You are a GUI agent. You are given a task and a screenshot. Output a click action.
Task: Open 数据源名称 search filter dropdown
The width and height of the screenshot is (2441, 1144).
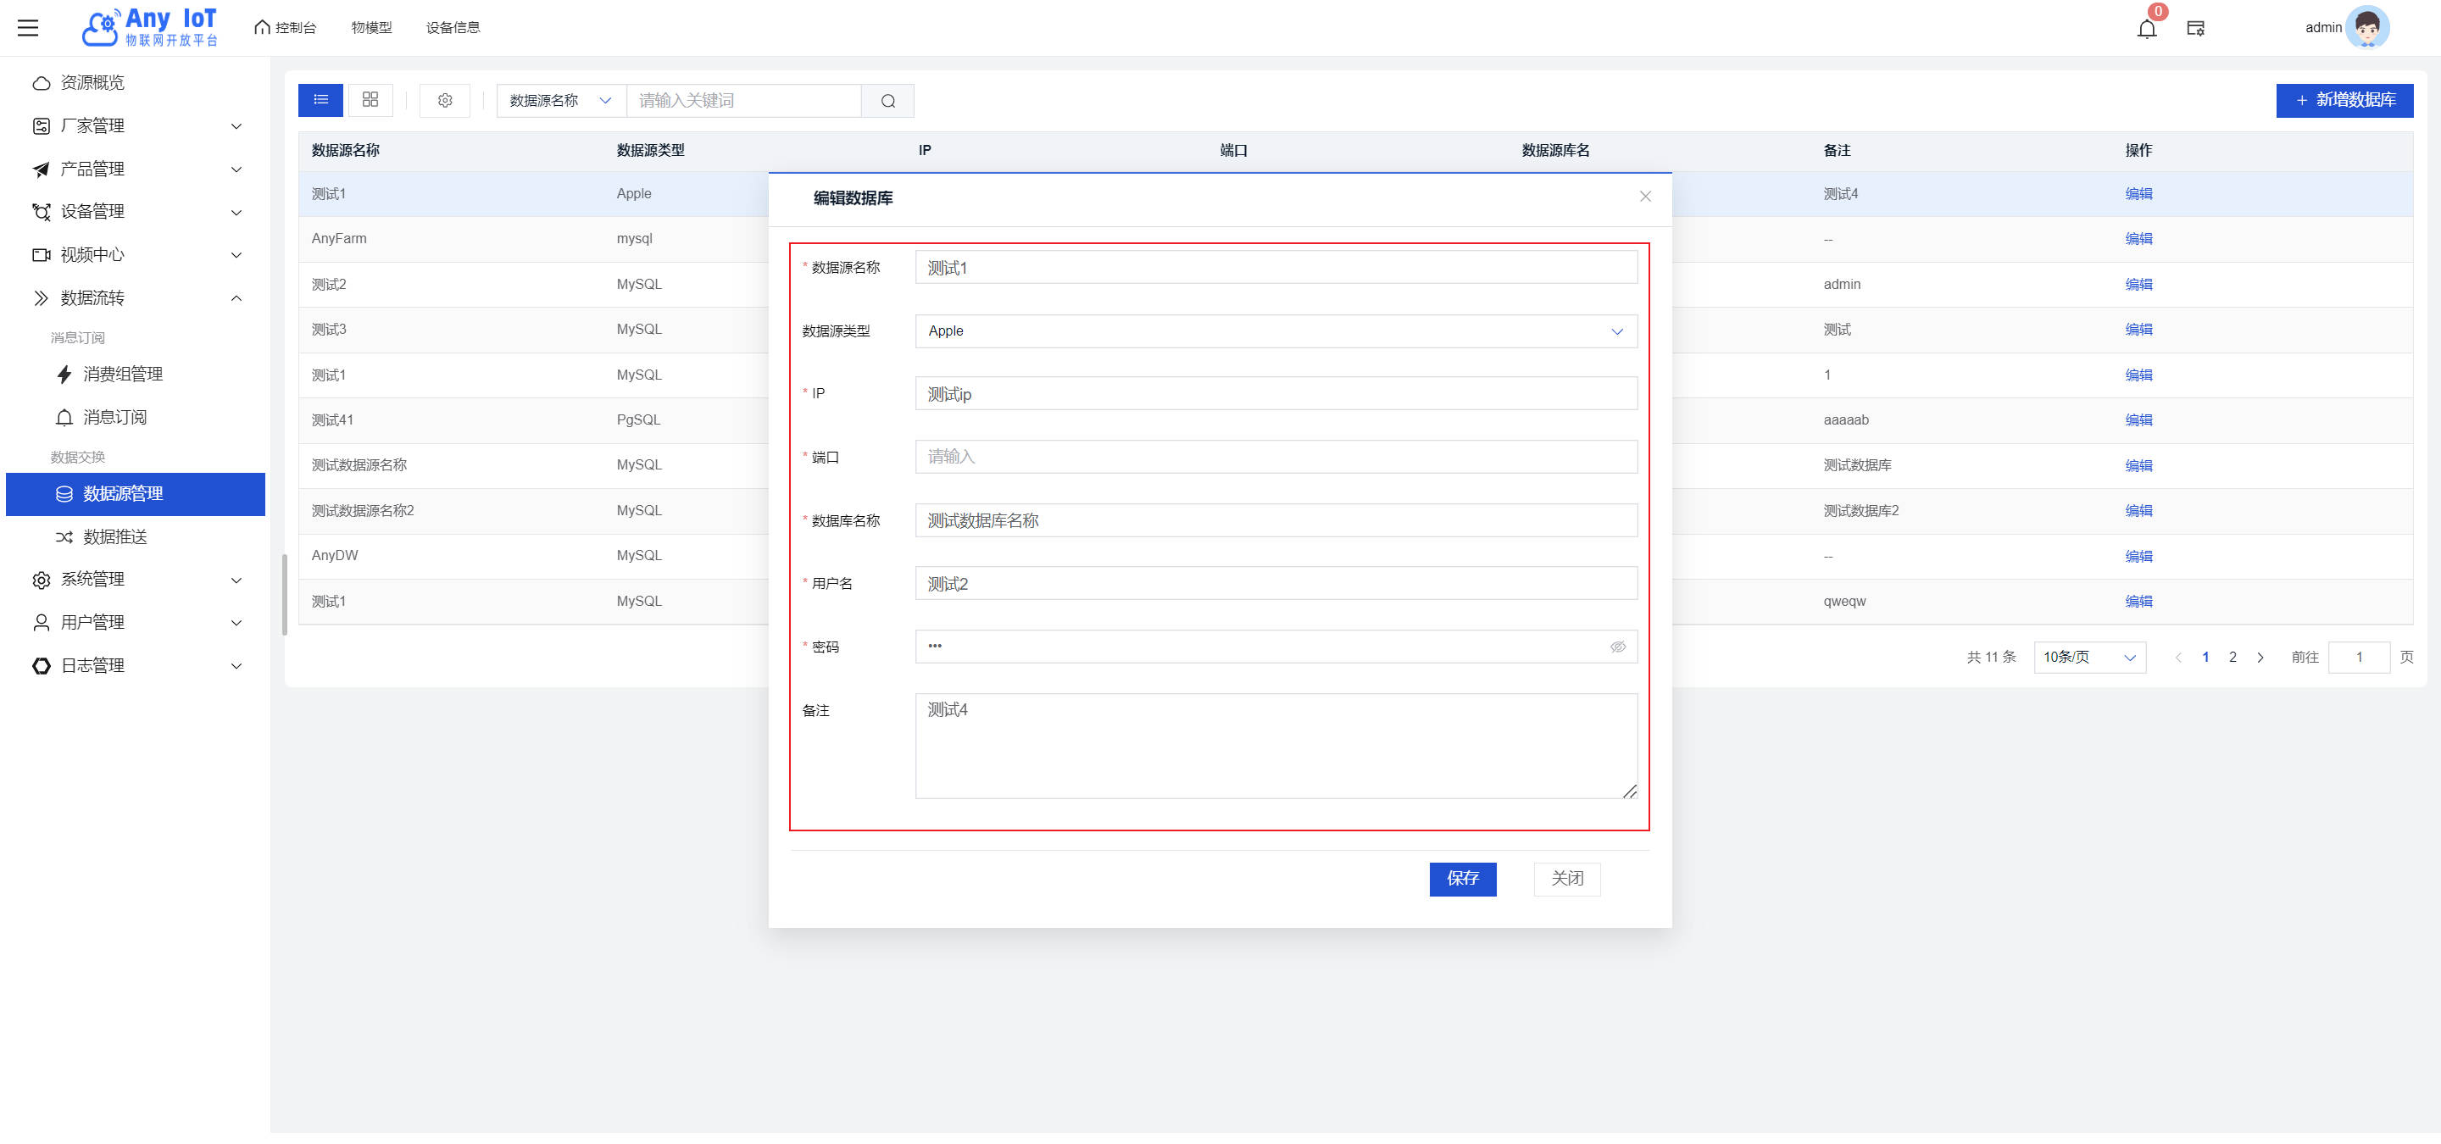coord(561,102)
